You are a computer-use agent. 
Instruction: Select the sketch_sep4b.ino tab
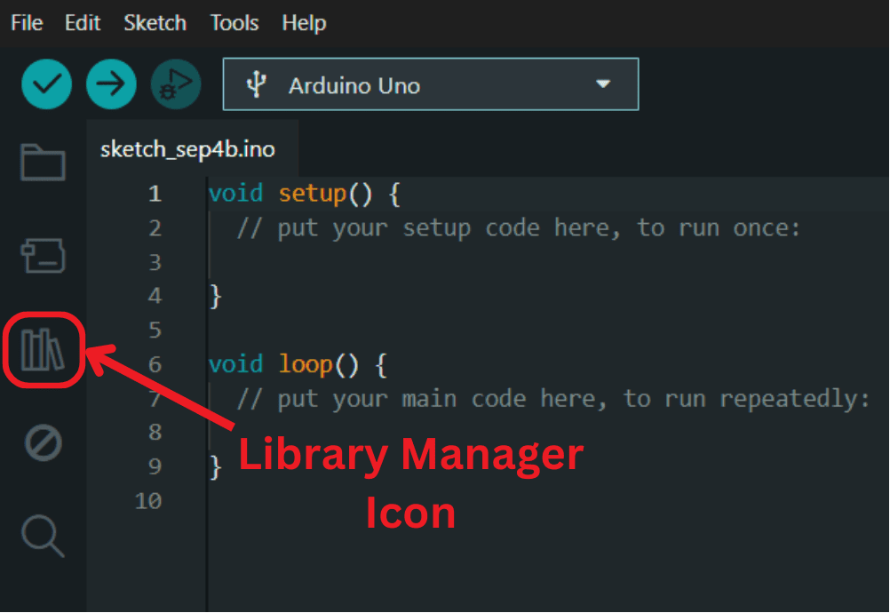pos(189,149)
